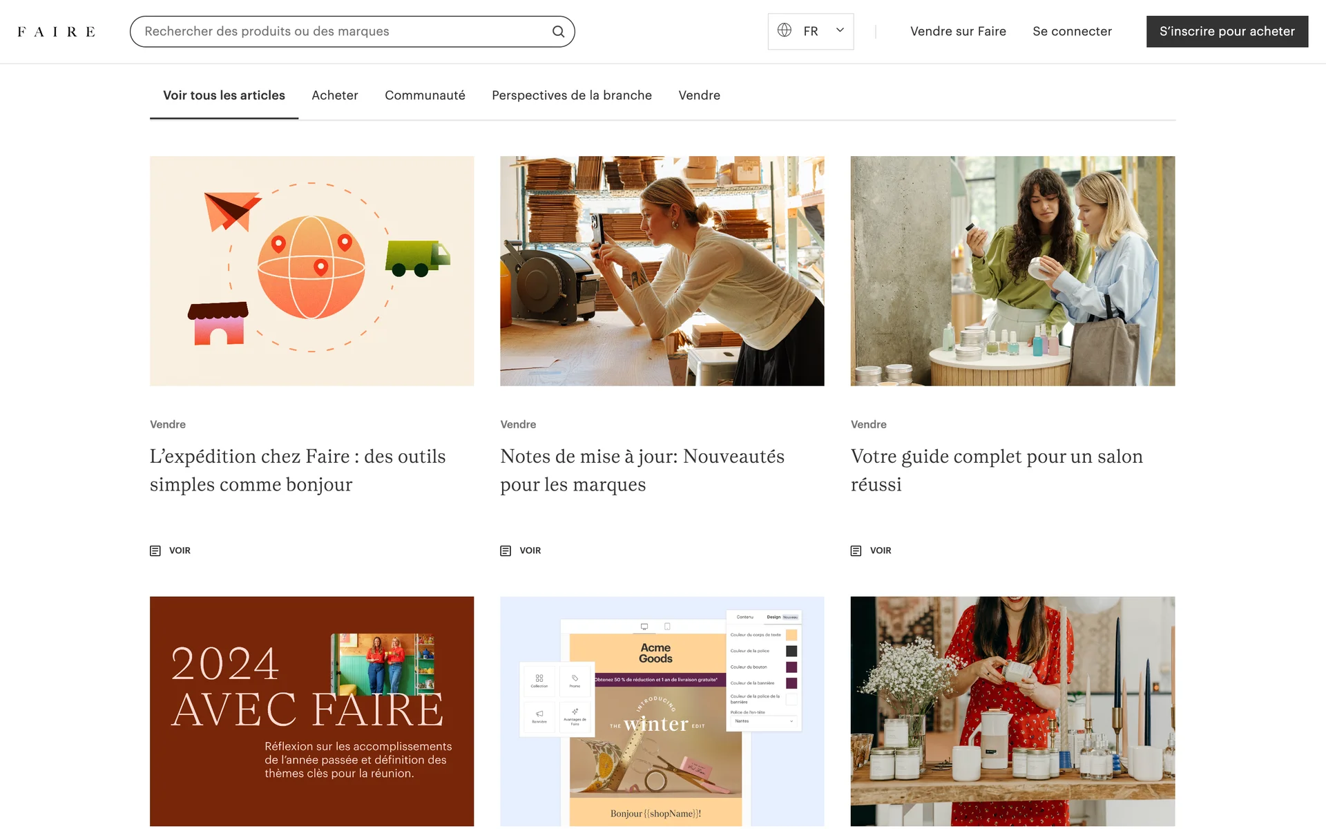This screenshot has height=829, width=1326.
Task: Select the Acheter tab
Action: pos(334,95)
